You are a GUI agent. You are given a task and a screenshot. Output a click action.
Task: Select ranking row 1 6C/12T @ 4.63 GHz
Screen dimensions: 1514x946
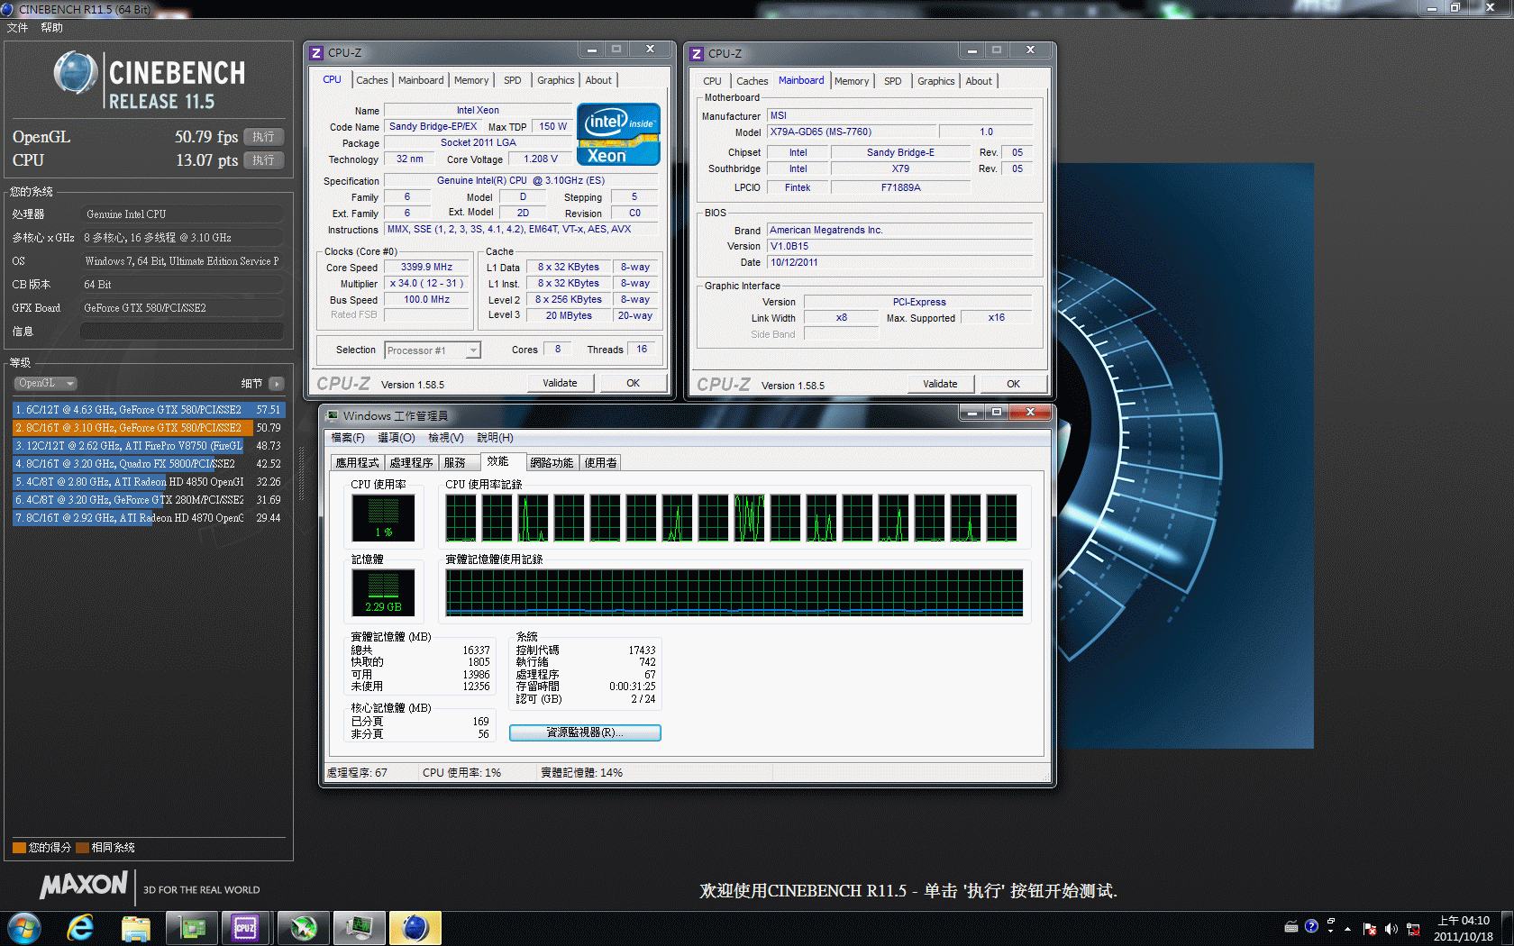tap(149, 410)
